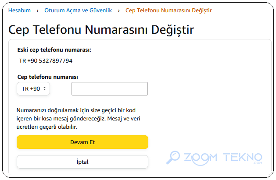The image size is (276, 180).
Task: Click the yellow Devam Et button
Action: tap(82, 142)
